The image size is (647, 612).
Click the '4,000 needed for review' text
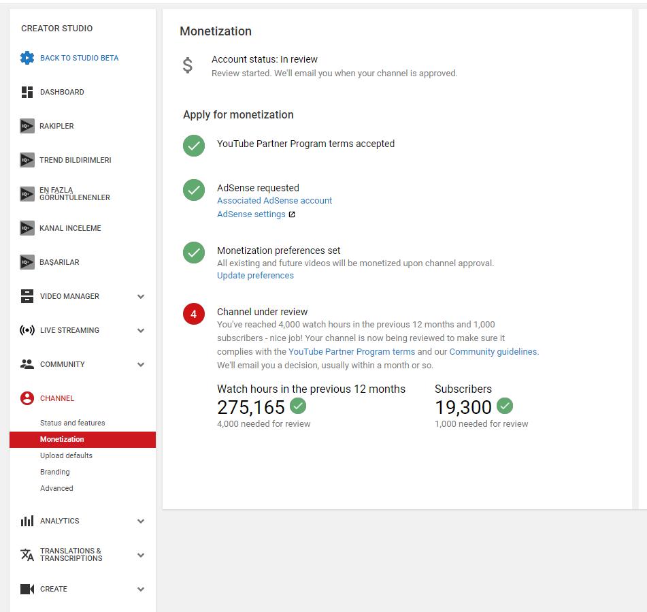264,424
